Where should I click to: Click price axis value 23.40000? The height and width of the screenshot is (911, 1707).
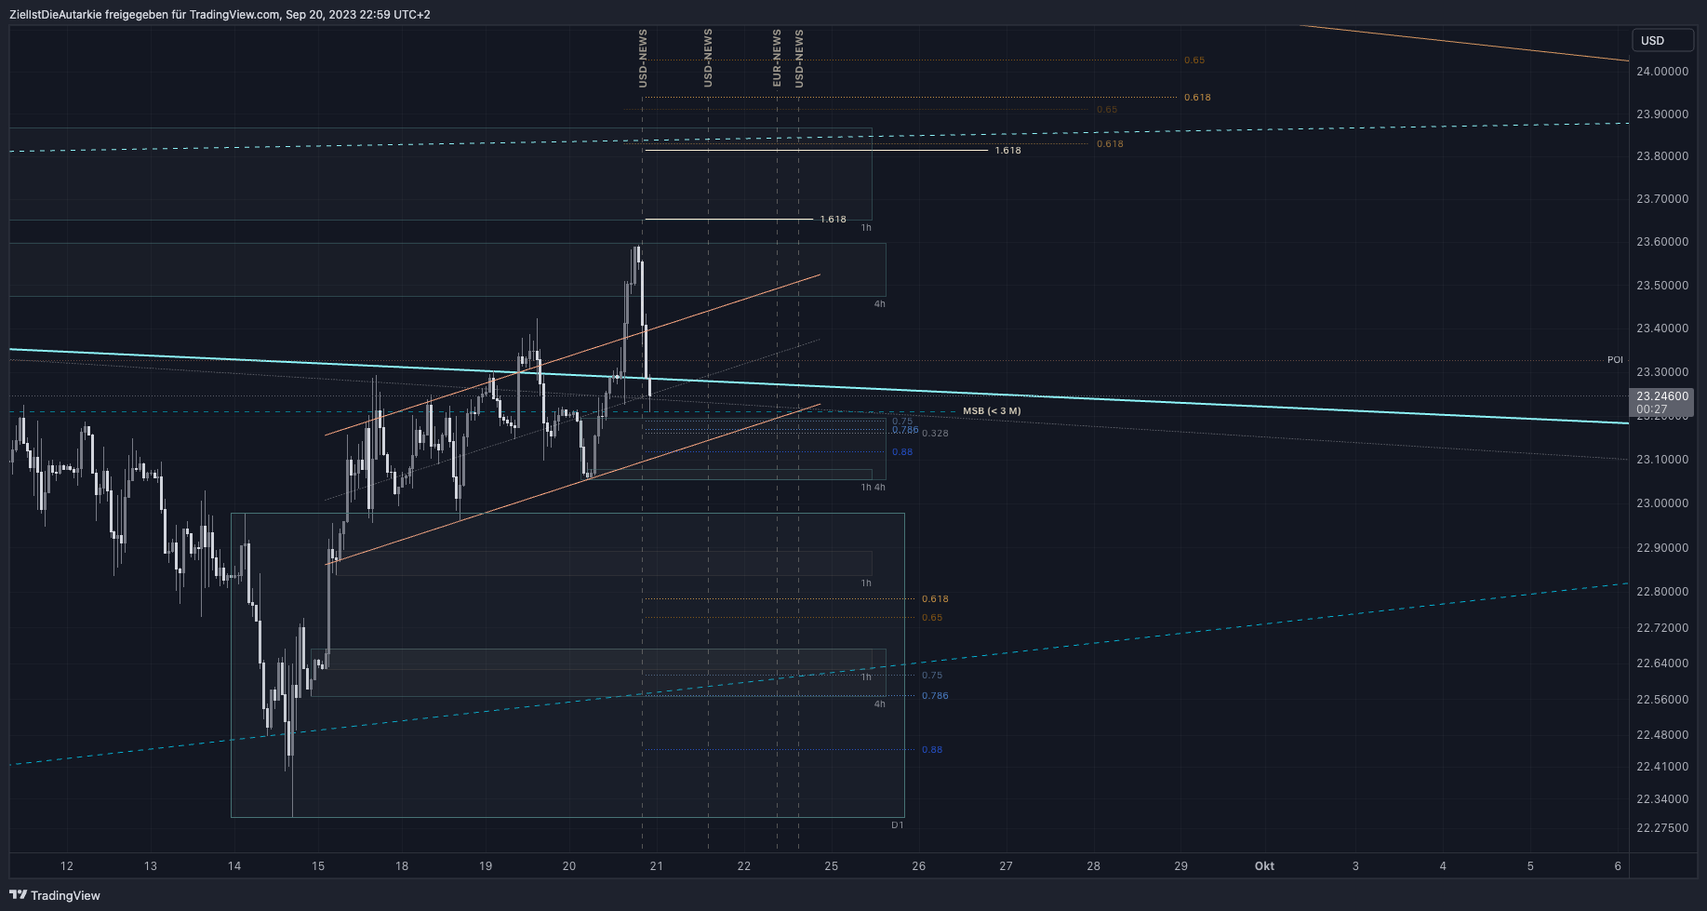tap(1662, 328)
